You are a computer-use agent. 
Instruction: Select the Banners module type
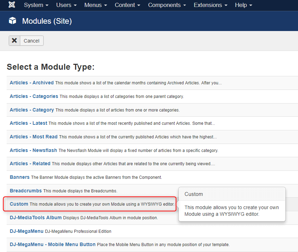pyautogui.click(x=20, y=177)
